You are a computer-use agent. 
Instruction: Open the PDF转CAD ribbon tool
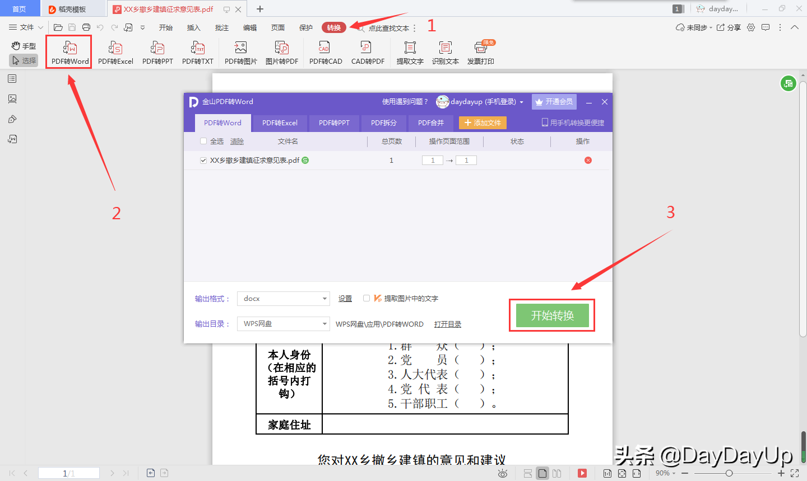(326, 53)
